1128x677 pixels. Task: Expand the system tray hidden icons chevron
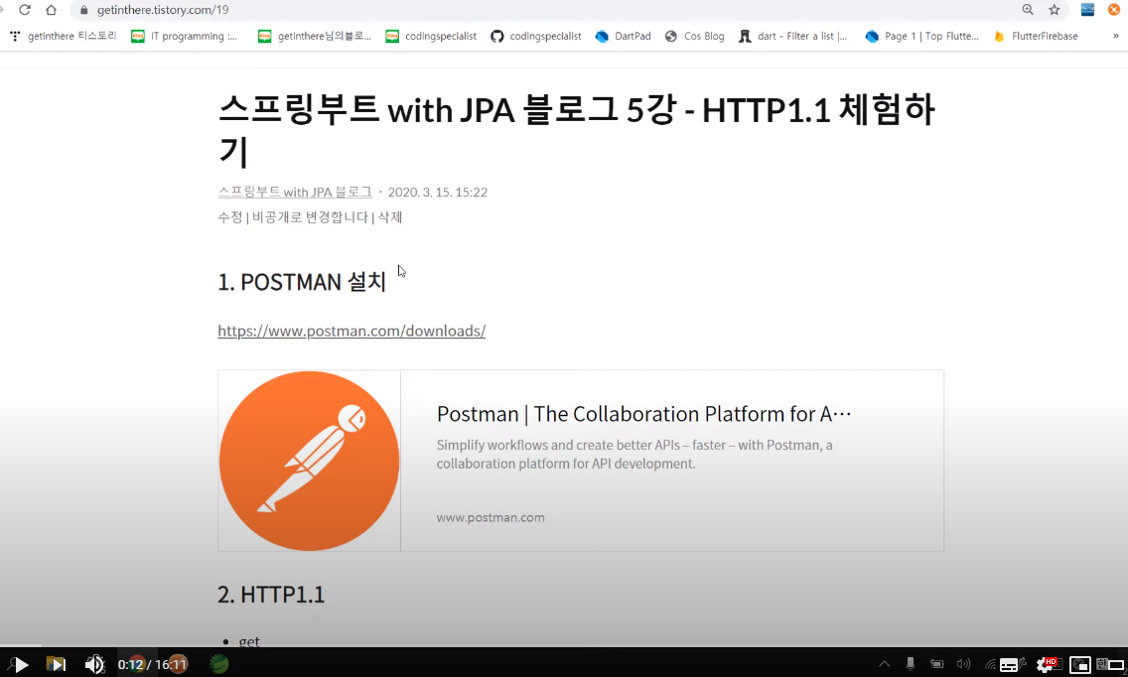click(x=884, y=664)
